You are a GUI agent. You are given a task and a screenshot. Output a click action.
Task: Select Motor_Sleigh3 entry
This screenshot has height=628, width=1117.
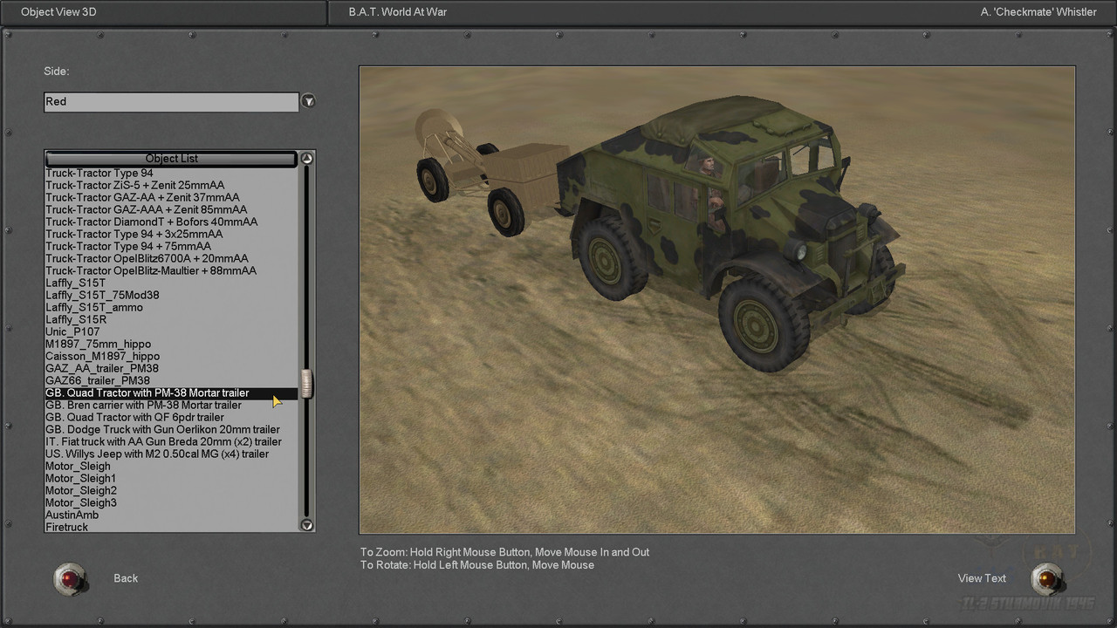[x=171, y=502]
